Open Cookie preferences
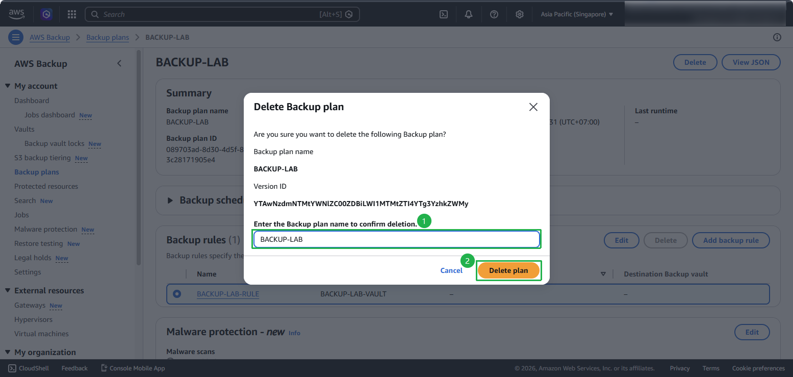 click(x=758, y=368)
